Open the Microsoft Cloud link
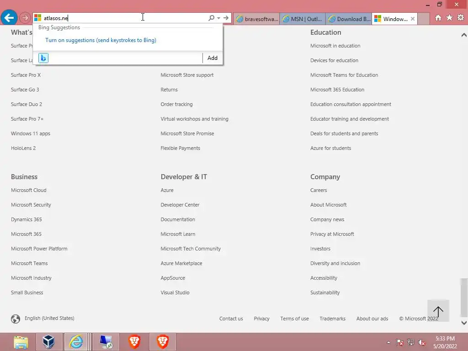The height and width of the screenshot is (351, 468). point(29,190)
